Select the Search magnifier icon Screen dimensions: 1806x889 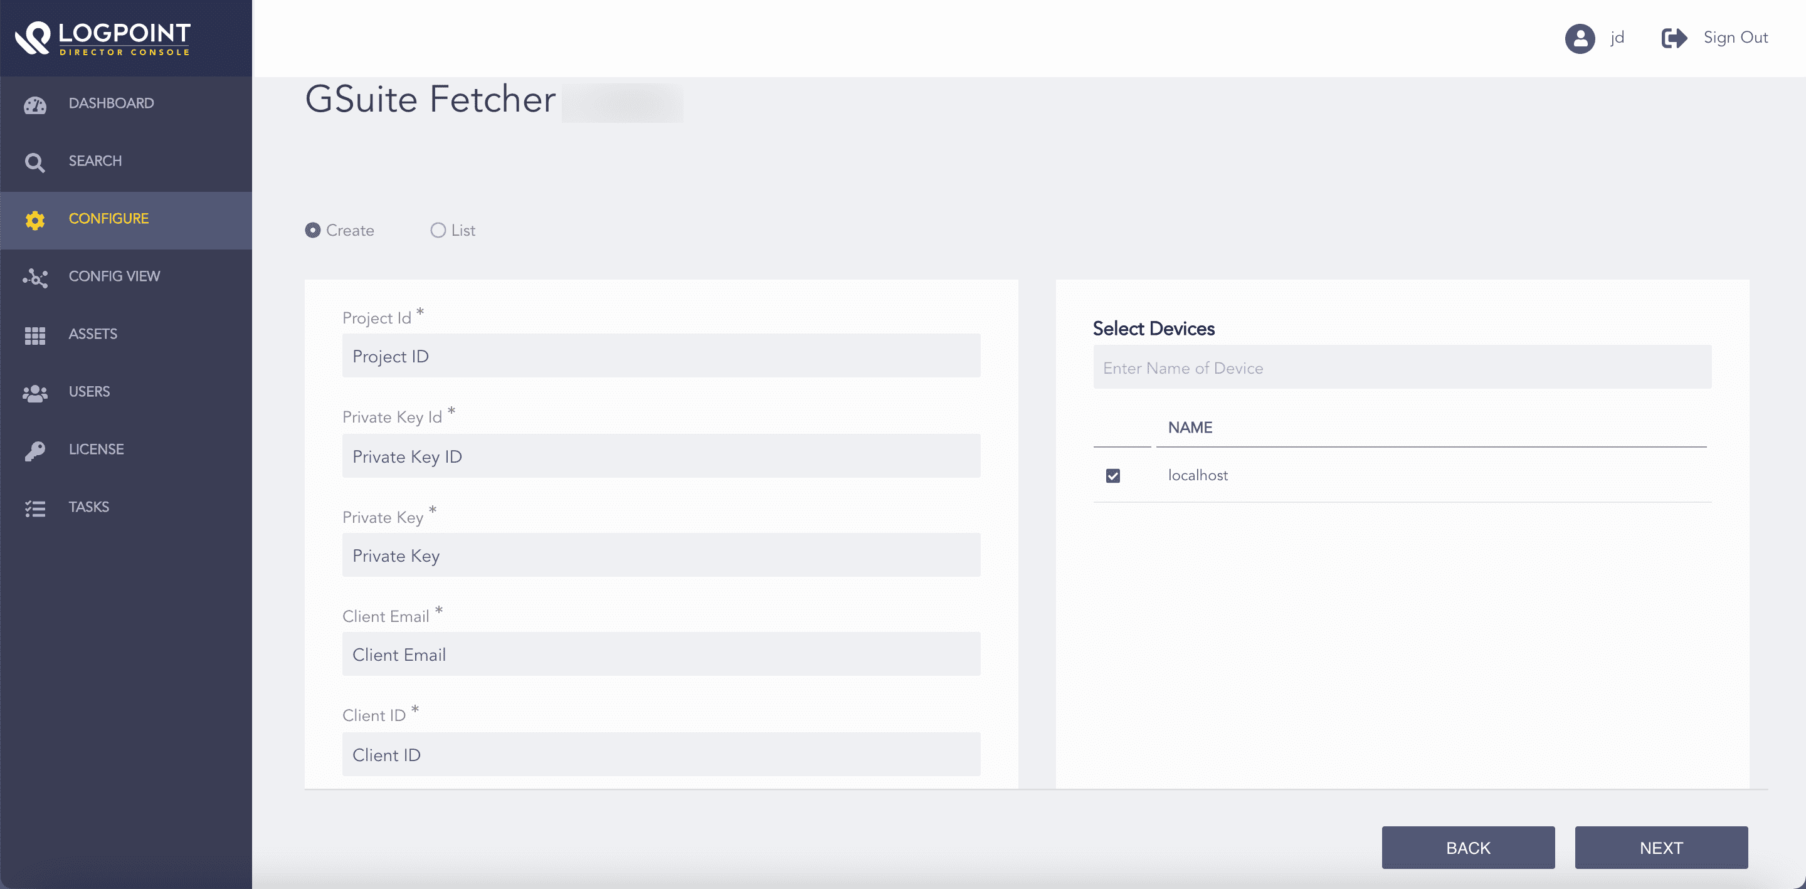click(35, 160)
